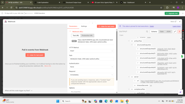Screen dimensions: 185x104
Task: Click the Learn more link
Action: (x=177, y=26)
